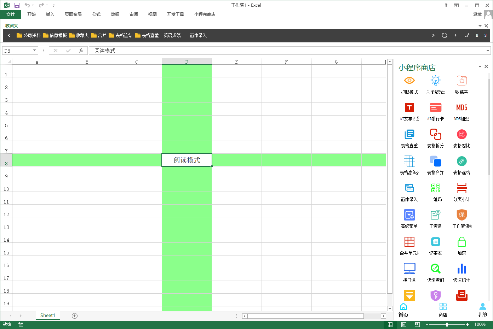Open the 信息模板 favorites folder
493x329 pixels.
[x=55, y=35]
